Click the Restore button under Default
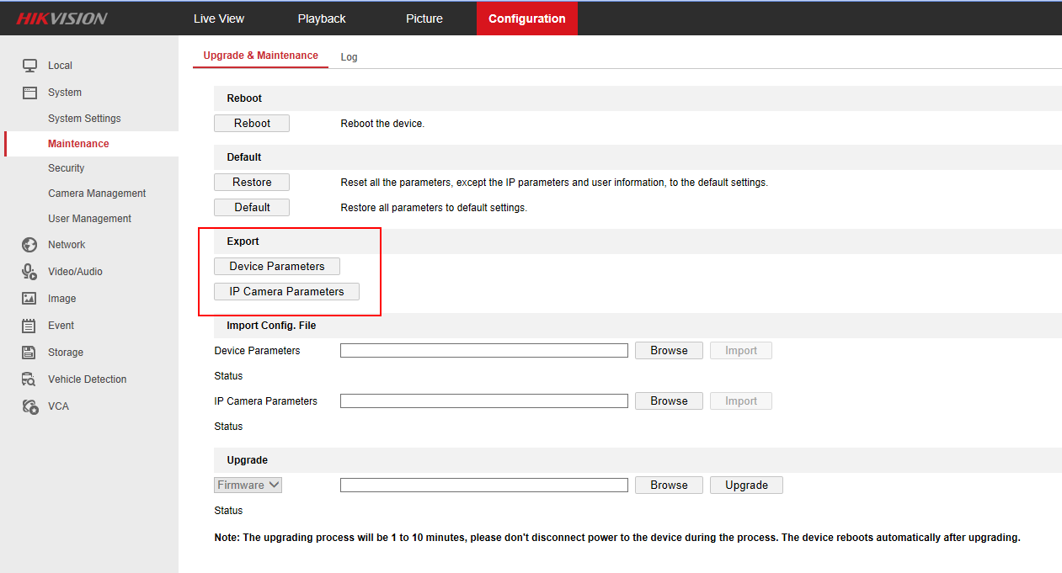The image size is (1062, 573). [x=252, y=183]
